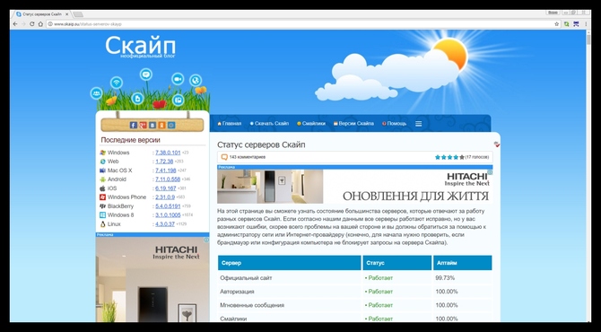Open Windows version 7.38.0.101 link

point(168,153)
